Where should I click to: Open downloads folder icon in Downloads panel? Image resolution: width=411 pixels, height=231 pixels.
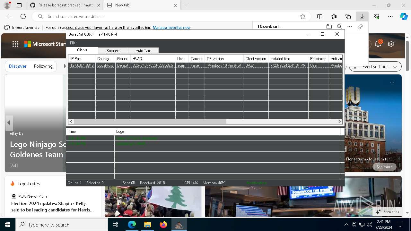329,27
